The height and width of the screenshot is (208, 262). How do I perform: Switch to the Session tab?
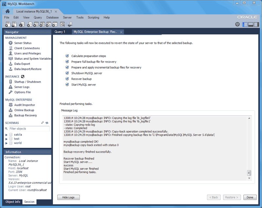[29, 202]
